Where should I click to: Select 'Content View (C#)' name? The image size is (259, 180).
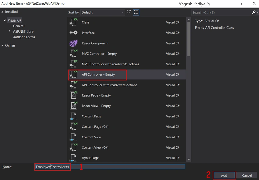coord(95,147)
